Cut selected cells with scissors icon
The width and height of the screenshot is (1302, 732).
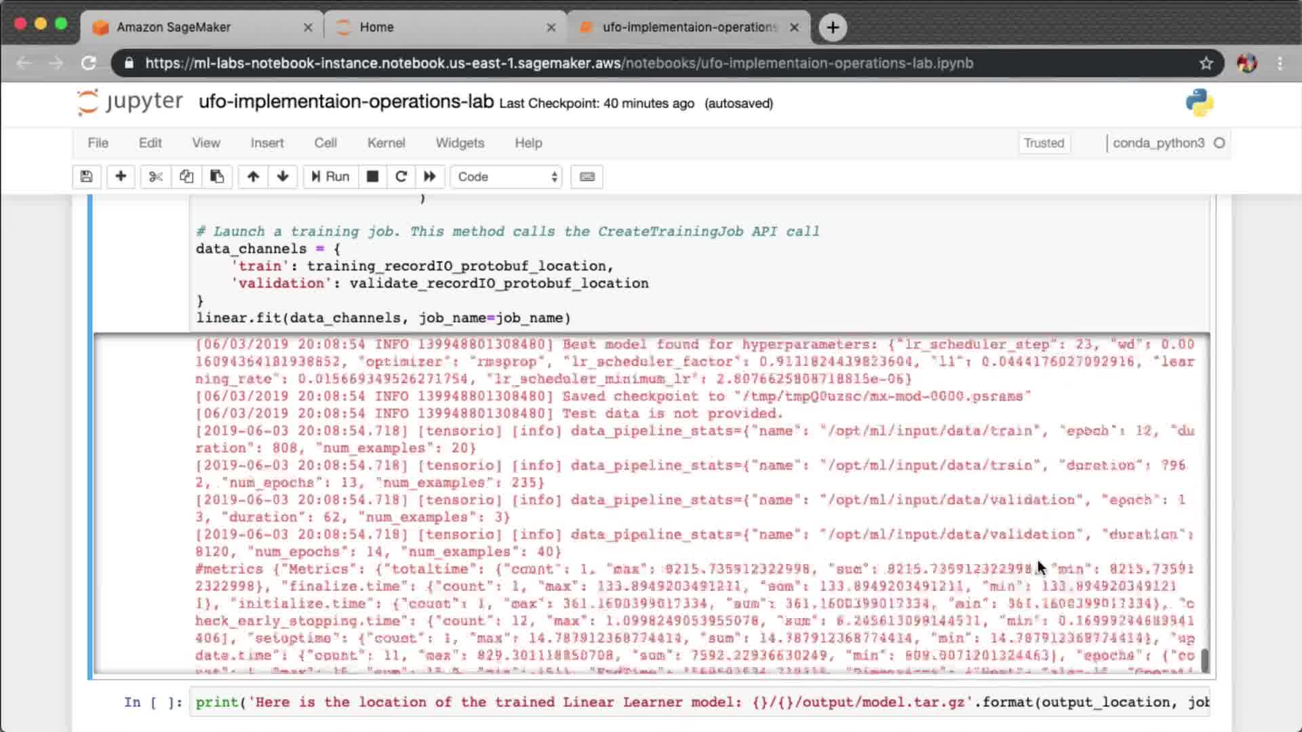155,177
